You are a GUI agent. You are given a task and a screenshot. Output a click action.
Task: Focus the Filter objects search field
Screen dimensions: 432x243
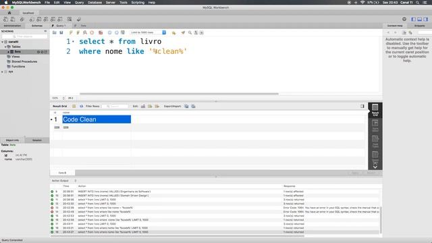25,36
